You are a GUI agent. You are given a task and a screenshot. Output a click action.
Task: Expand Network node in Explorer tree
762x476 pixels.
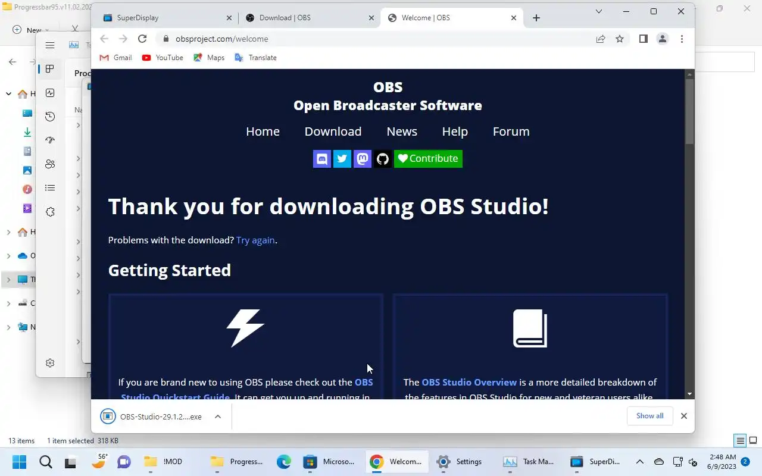[8, 327]
